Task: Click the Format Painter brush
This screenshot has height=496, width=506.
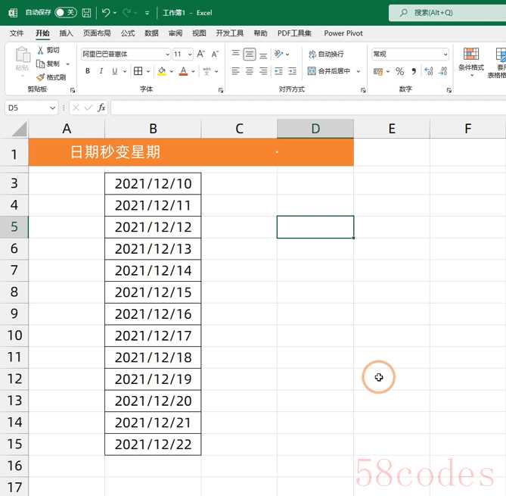Action: [x=51, y=77]
